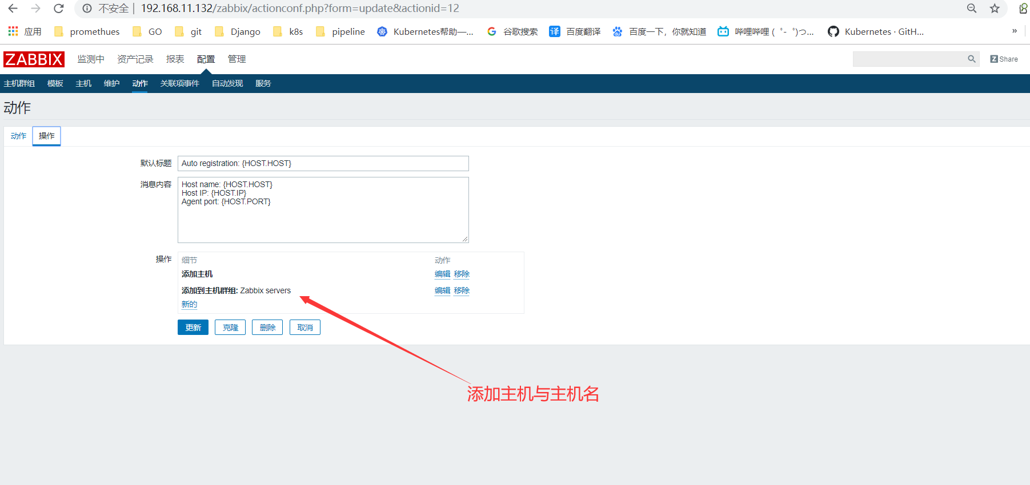Click the not-secure site info icon

(87, 9)
